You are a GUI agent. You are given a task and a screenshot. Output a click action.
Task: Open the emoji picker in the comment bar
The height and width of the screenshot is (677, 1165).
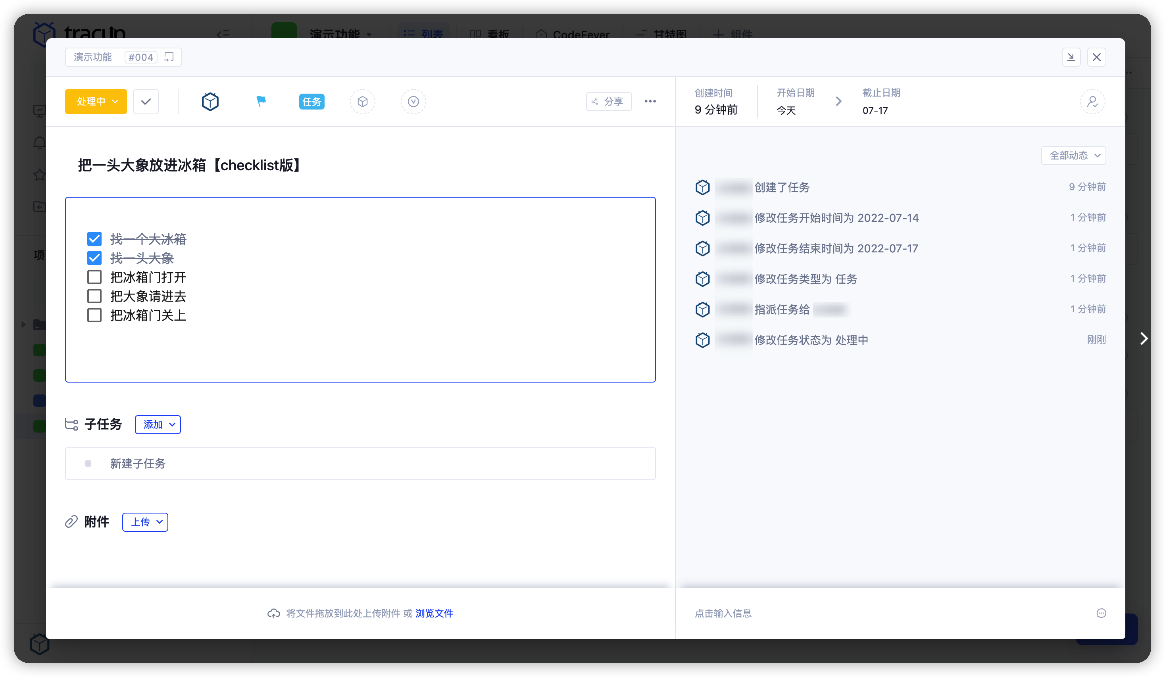[1102, 613]
